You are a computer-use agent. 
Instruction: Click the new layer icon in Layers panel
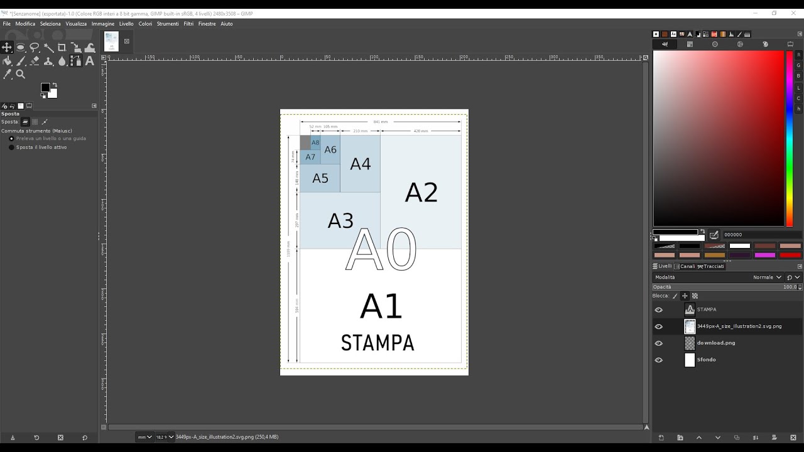[661, 438]
